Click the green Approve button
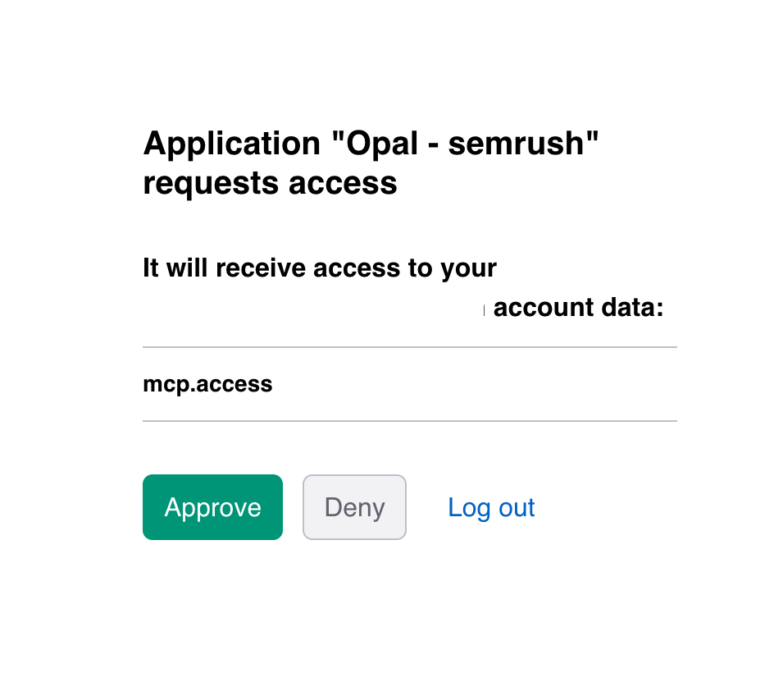This screenshot has height=673, width=774. tap(212, 507)
